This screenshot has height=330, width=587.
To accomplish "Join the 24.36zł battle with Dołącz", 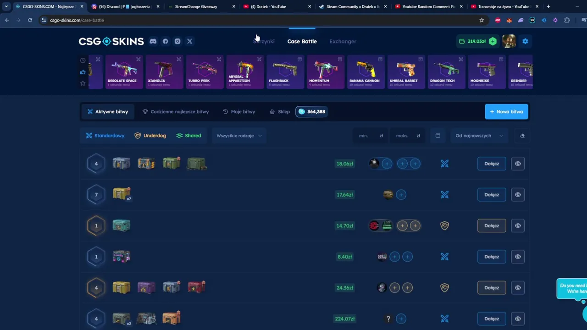I will [x=492, y=288].
